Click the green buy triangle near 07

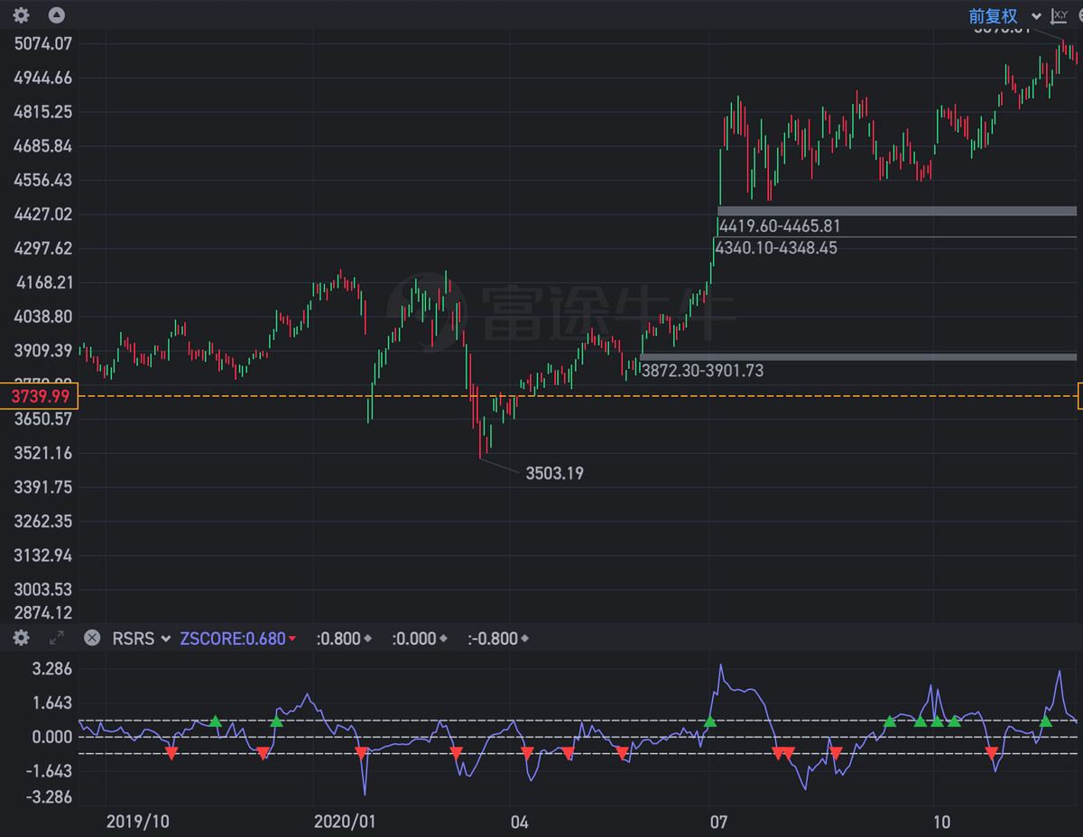pyautogui.click(x=710, y=722)
